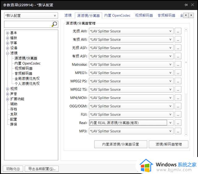Click the search magnifier icon
The image size is (198, 174).
tap(54, 24)
